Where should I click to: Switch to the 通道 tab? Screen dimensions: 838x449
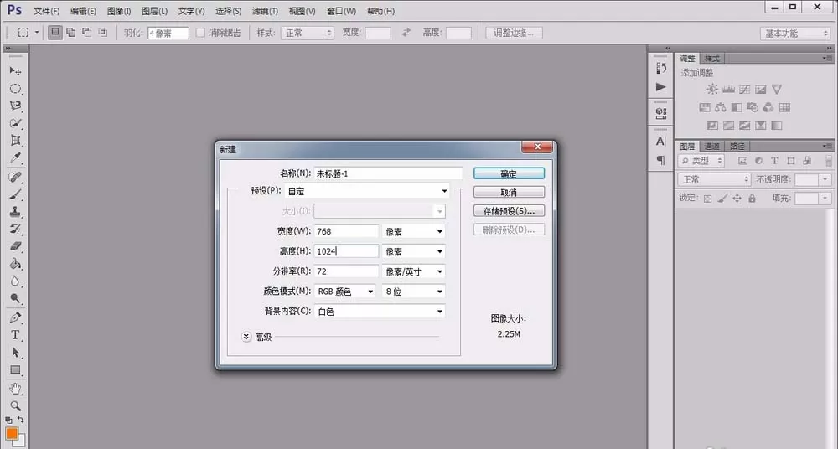pyautogui.click(x=711, y=146)
